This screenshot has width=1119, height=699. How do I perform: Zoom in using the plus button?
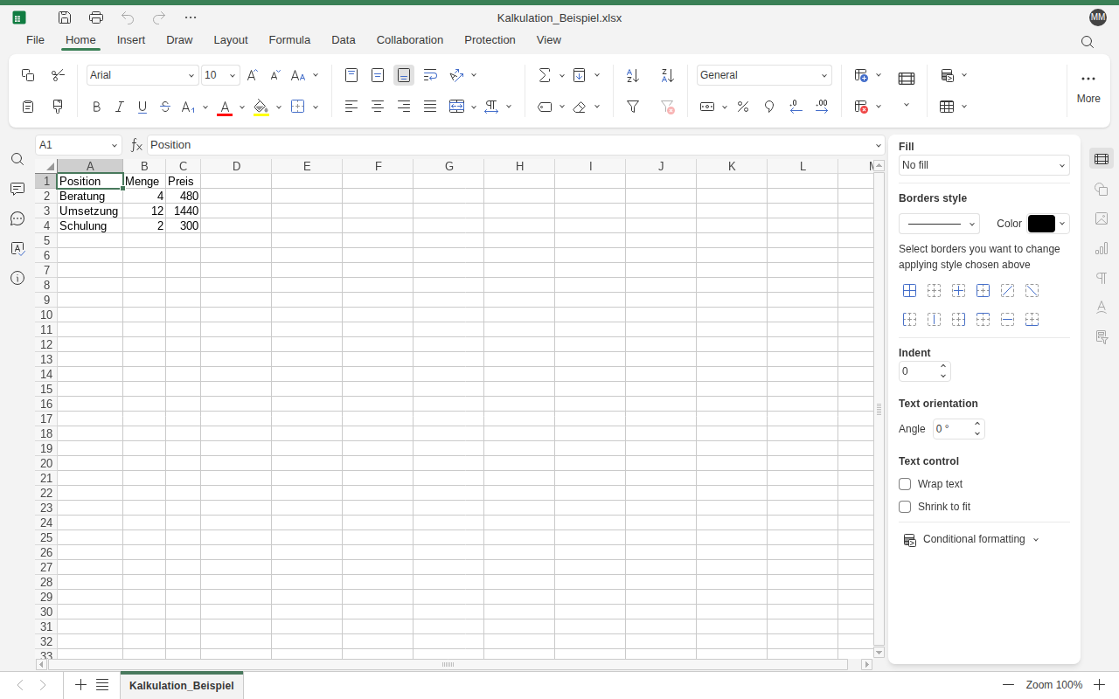coord(1100,685)
